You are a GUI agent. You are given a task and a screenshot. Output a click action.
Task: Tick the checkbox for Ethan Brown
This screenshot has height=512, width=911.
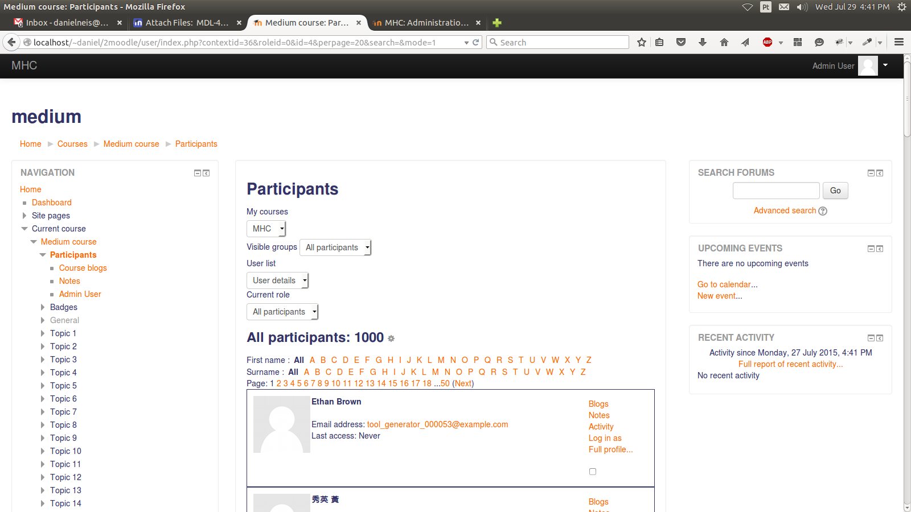[x=593, y=472]
